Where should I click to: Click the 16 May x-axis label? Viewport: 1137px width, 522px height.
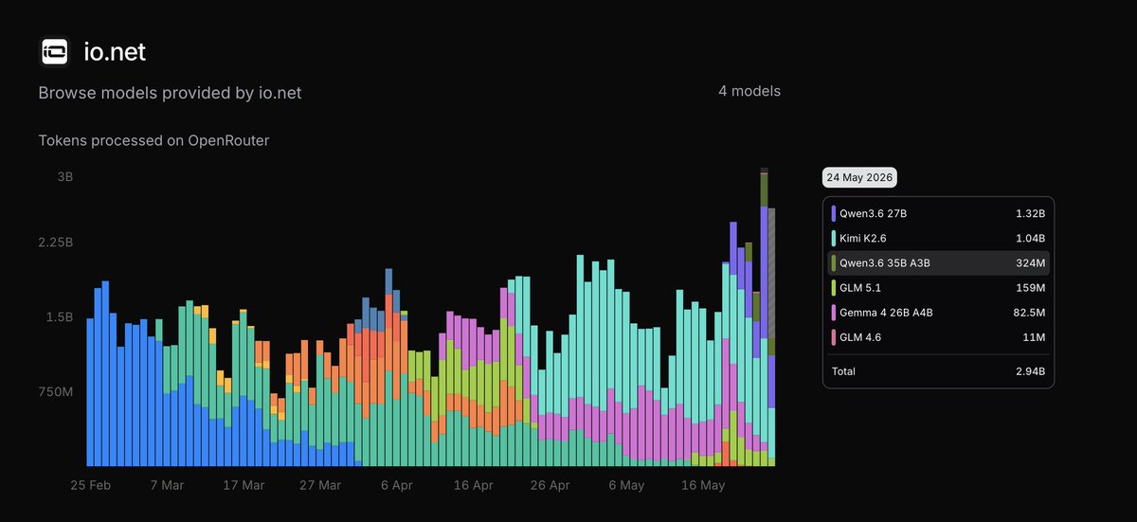[x=703, y=485]
